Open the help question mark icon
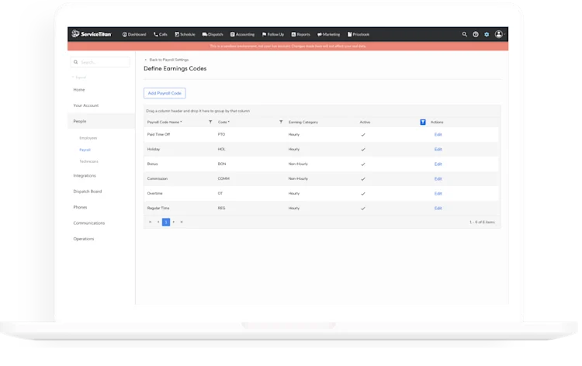 [476, 34]
